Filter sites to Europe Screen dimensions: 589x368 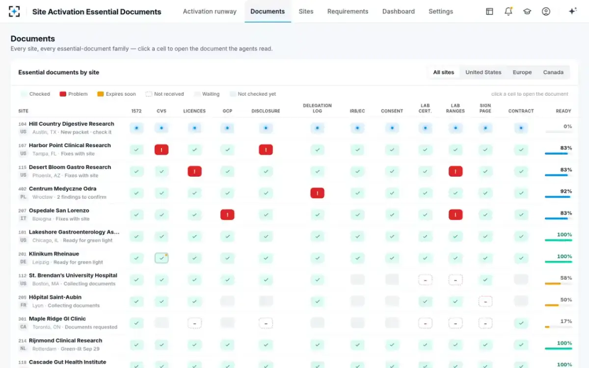[522, 72]
